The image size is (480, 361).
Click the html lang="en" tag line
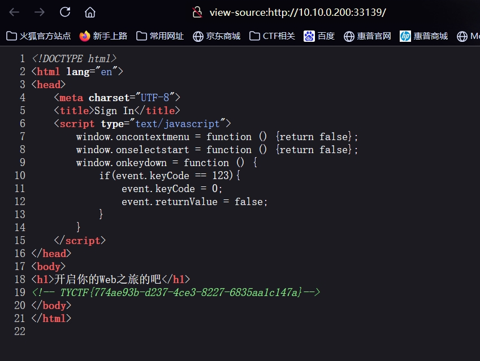(x=77, y=72)
